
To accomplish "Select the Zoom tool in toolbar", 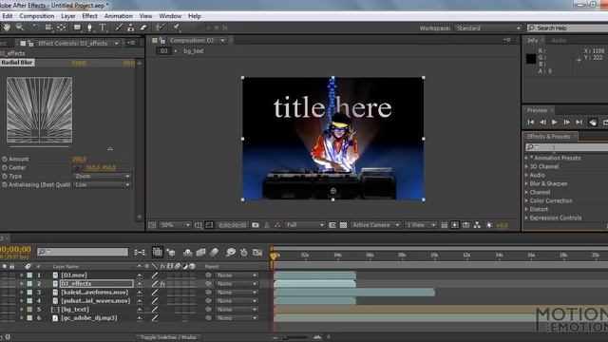I will (x=20, y=28).
